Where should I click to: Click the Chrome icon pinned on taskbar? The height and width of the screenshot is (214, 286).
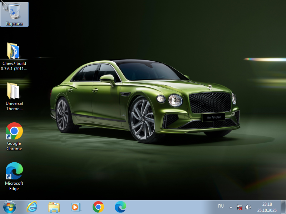98,207
